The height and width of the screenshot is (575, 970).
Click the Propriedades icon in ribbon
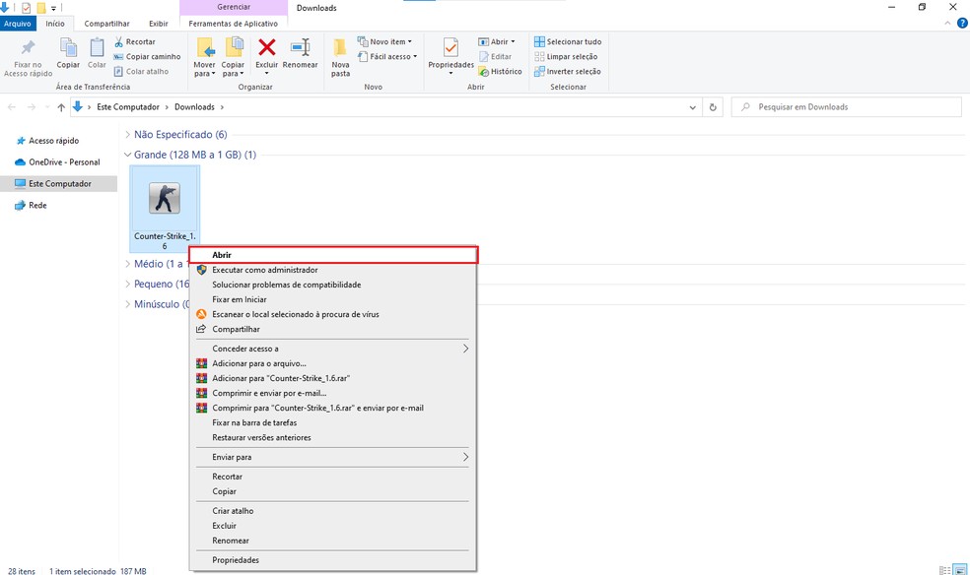click(x=450, y=48)
